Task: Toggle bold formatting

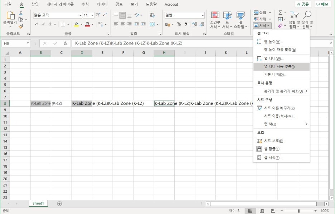Action: 36,24
